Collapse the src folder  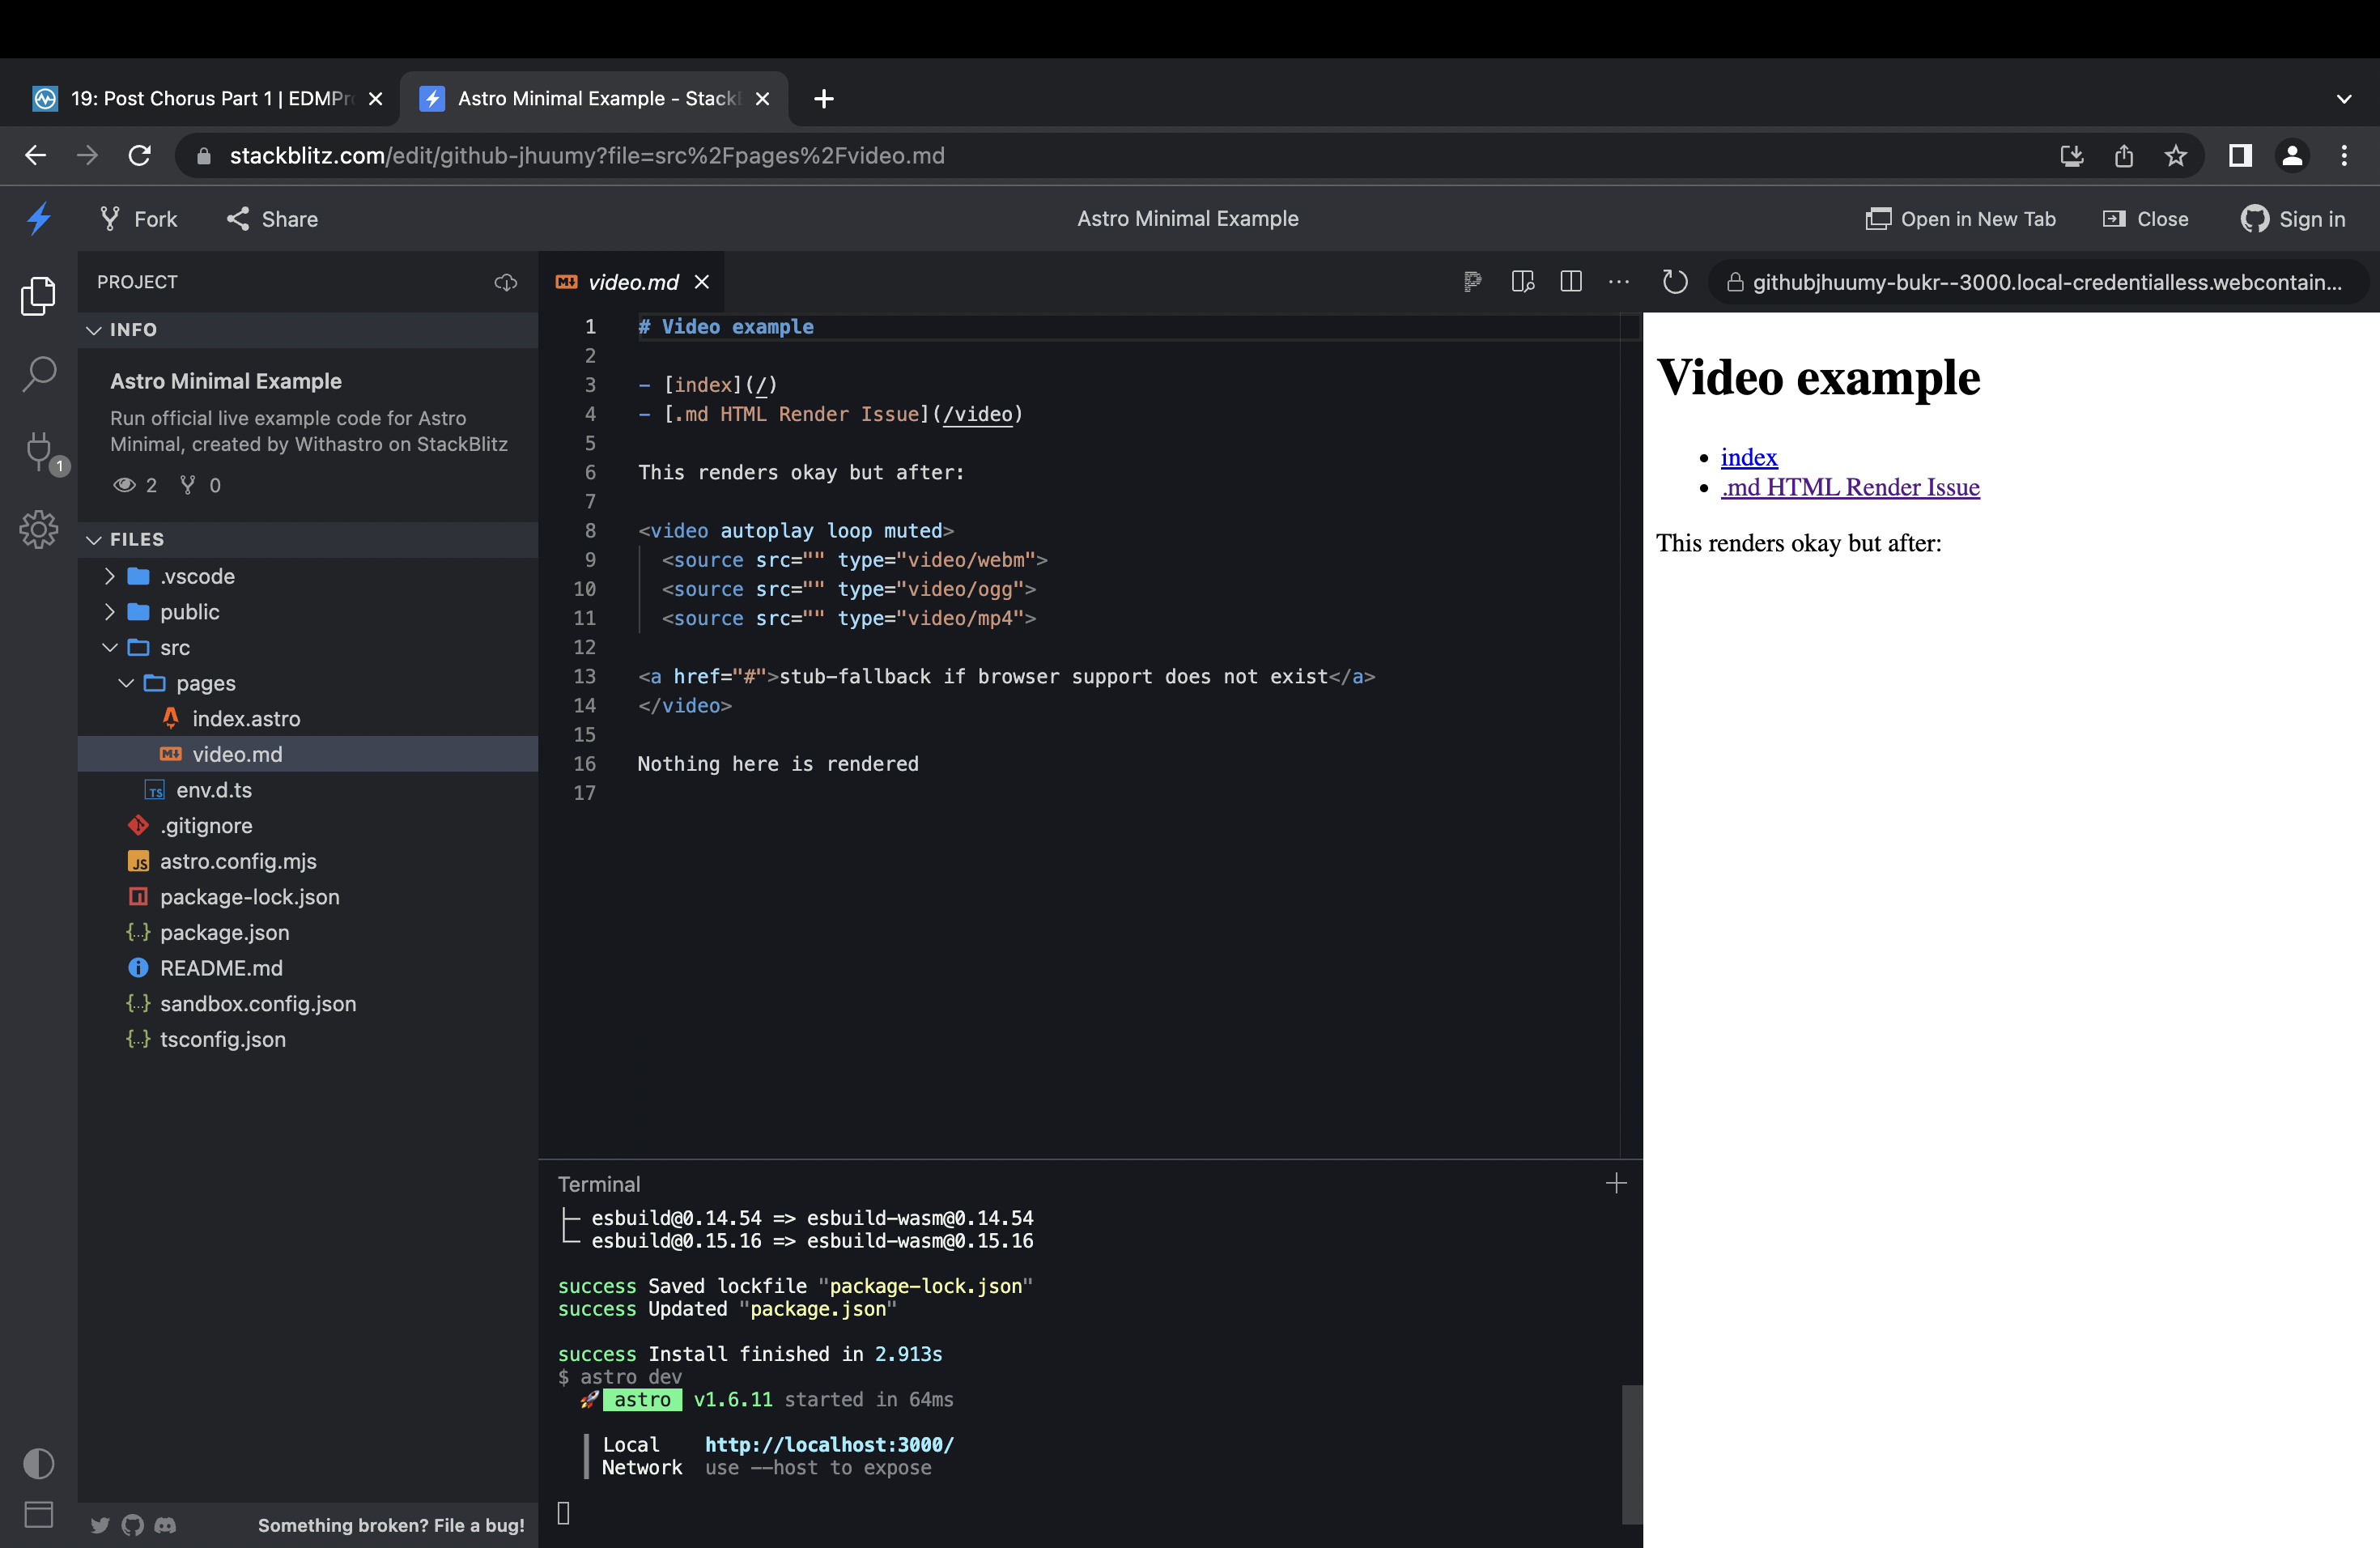pyautogui.click(x=110, y=647)
